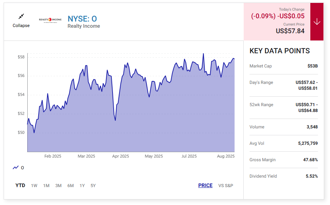Screen dimensions: 330x205
Task: Open the NYSE: O ticker link
Action: pos(82,19)
